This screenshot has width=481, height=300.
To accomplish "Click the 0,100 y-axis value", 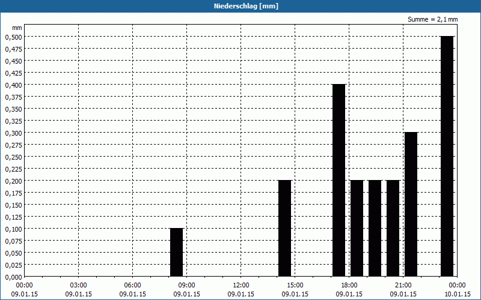I will click(13, 229).
